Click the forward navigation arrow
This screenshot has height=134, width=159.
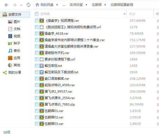tap(15, 5)
